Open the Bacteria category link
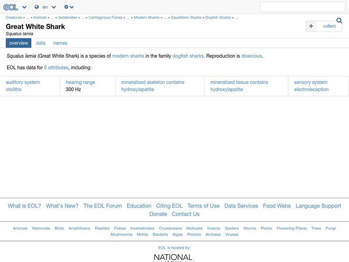The image size is (349, 262). click(160, 234)
